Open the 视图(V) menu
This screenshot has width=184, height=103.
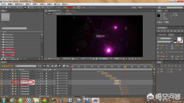pyautogui.click(x=50, y=4)
